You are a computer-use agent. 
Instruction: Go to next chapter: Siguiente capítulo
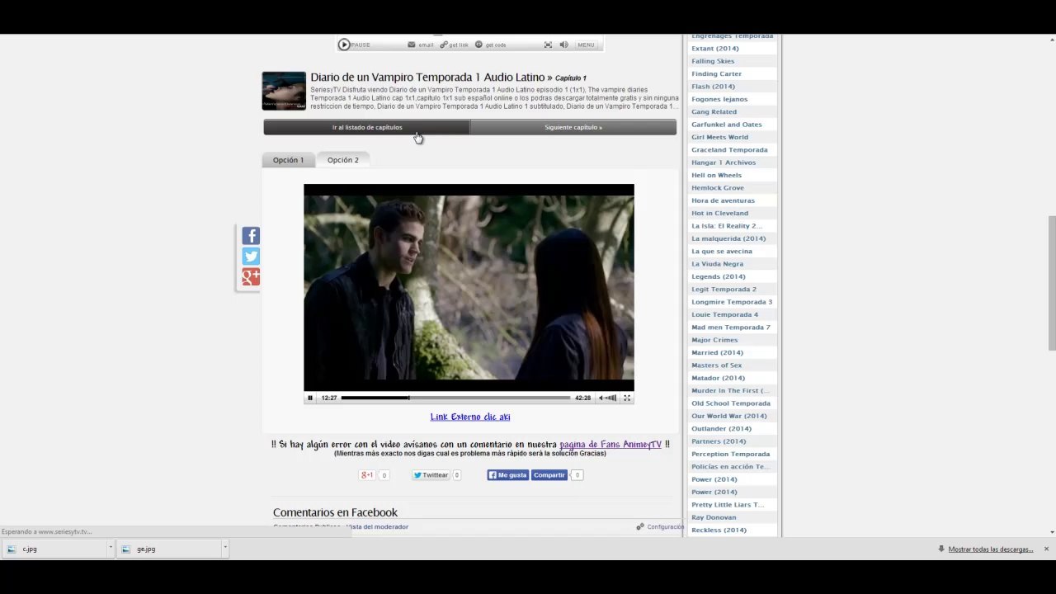pos(573,127)
